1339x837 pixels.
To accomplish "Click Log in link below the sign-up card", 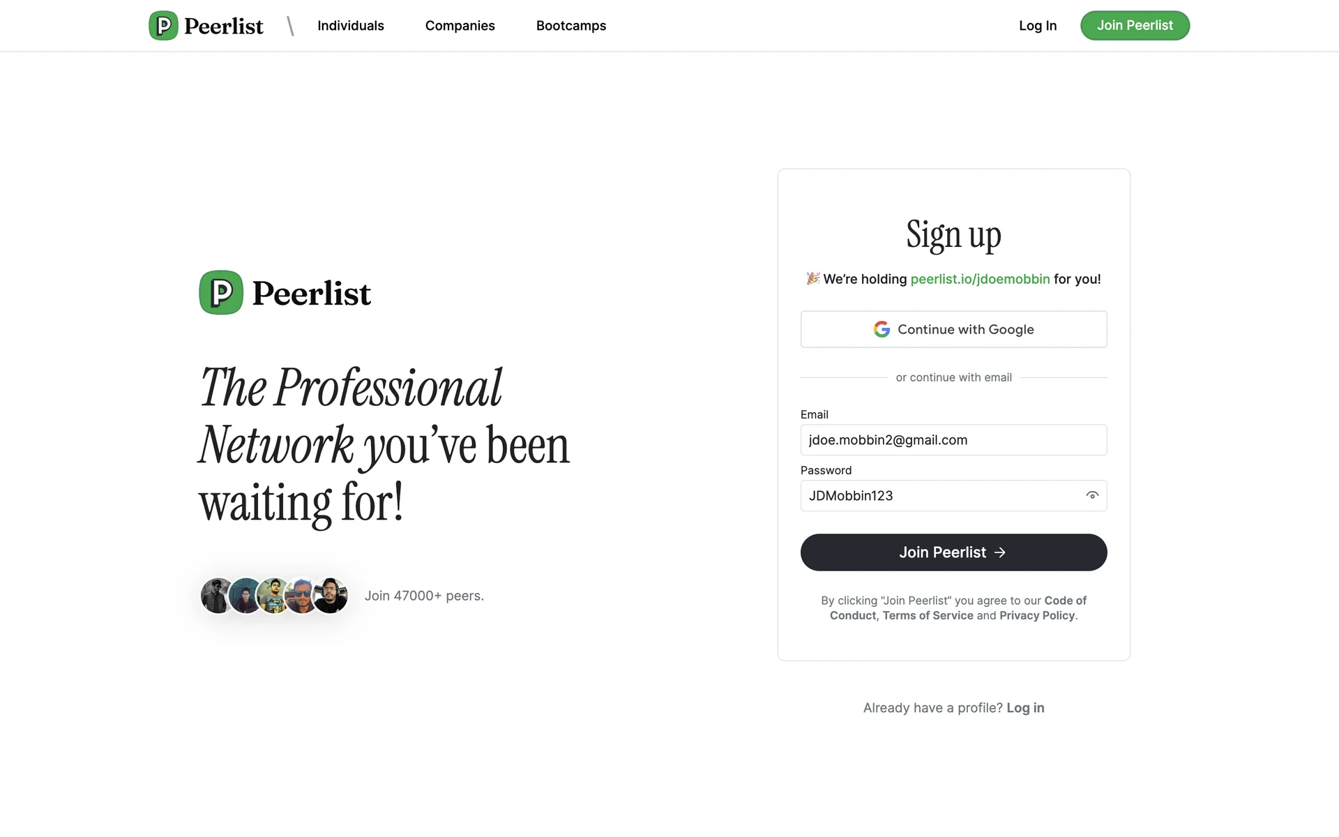I will [1025, 708].
